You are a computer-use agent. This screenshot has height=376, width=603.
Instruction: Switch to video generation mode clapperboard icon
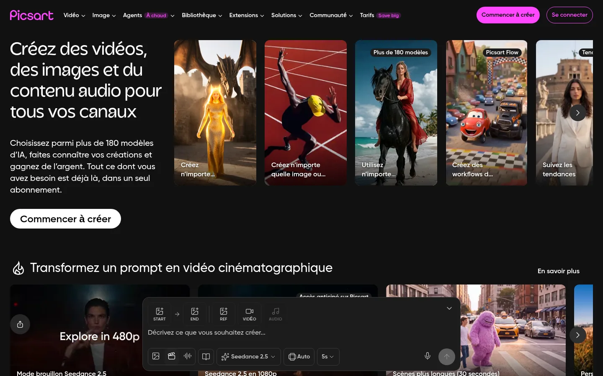172,356
